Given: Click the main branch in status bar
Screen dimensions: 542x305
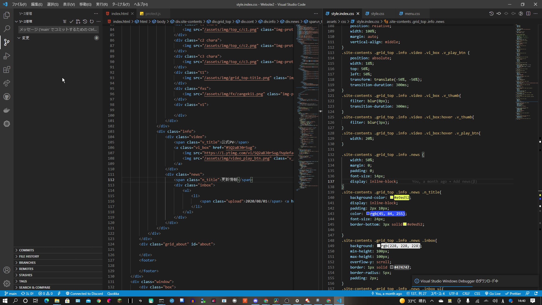Looking at the screenshot, I should point(11,293).
